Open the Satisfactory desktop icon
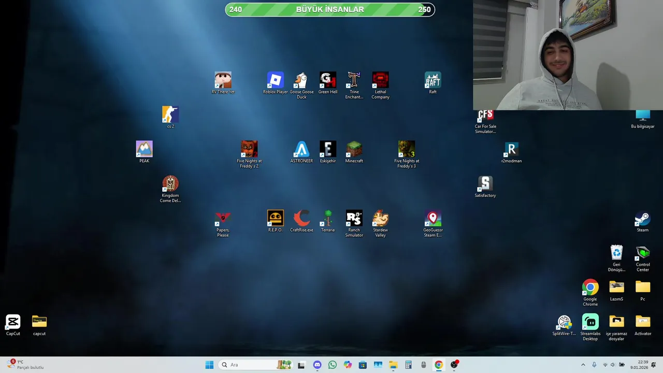Viewport: 663px width, 373px height. (485, 187)
